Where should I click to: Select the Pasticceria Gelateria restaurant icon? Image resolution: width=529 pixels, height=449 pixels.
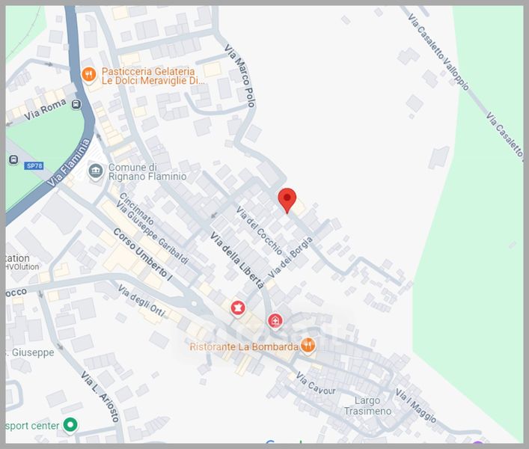point(88,74)
